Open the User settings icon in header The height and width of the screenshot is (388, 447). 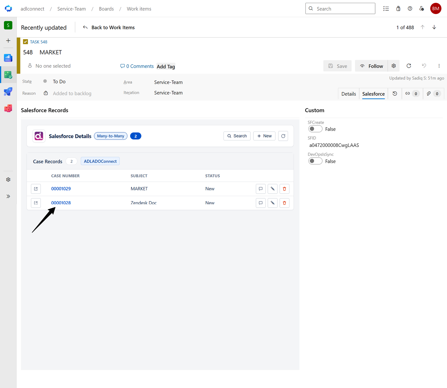click(x=422, y=9)
